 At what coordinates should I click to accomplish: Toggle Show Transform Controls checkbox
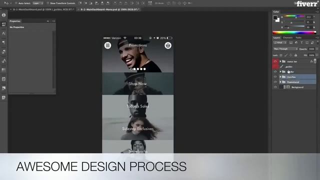click(48, 3)
